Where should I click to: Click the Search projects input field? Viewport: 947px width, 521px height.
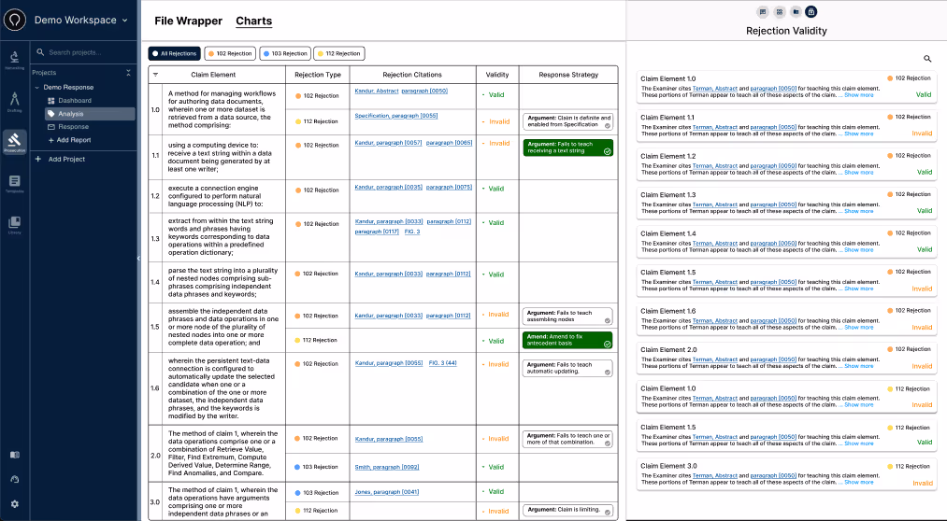coord(84,52)
